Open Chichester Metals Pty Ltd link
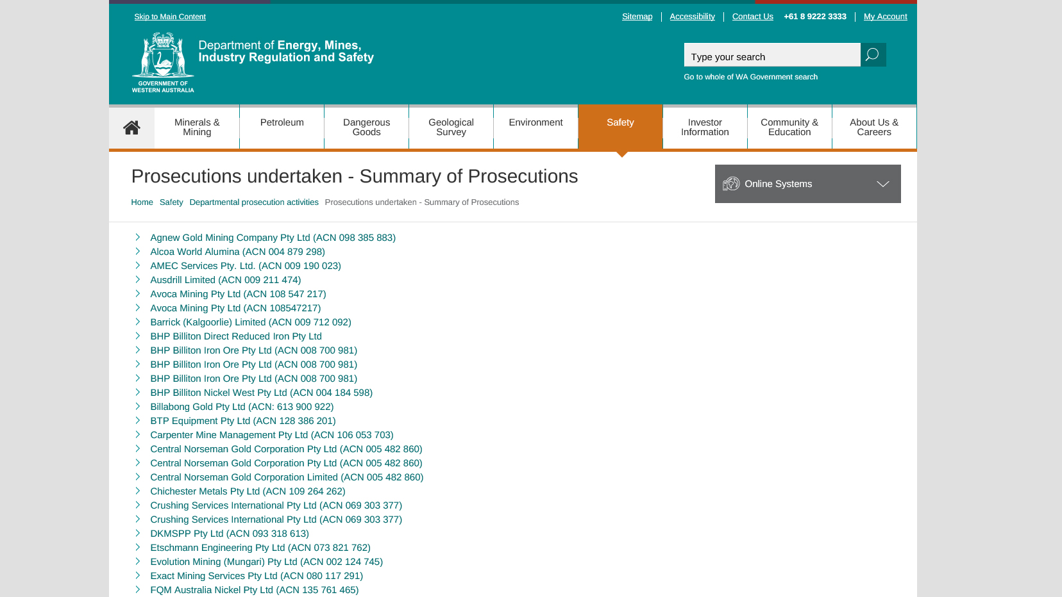The image size is (1062, 597). pos(248,491)
